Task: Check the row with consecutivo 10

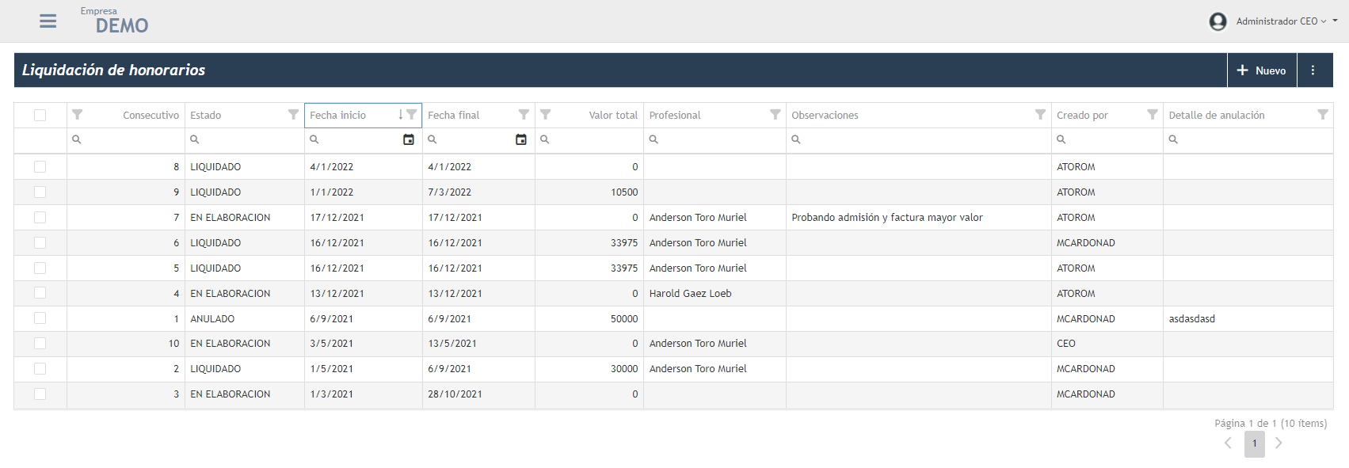Action: (x=40, y=344)
